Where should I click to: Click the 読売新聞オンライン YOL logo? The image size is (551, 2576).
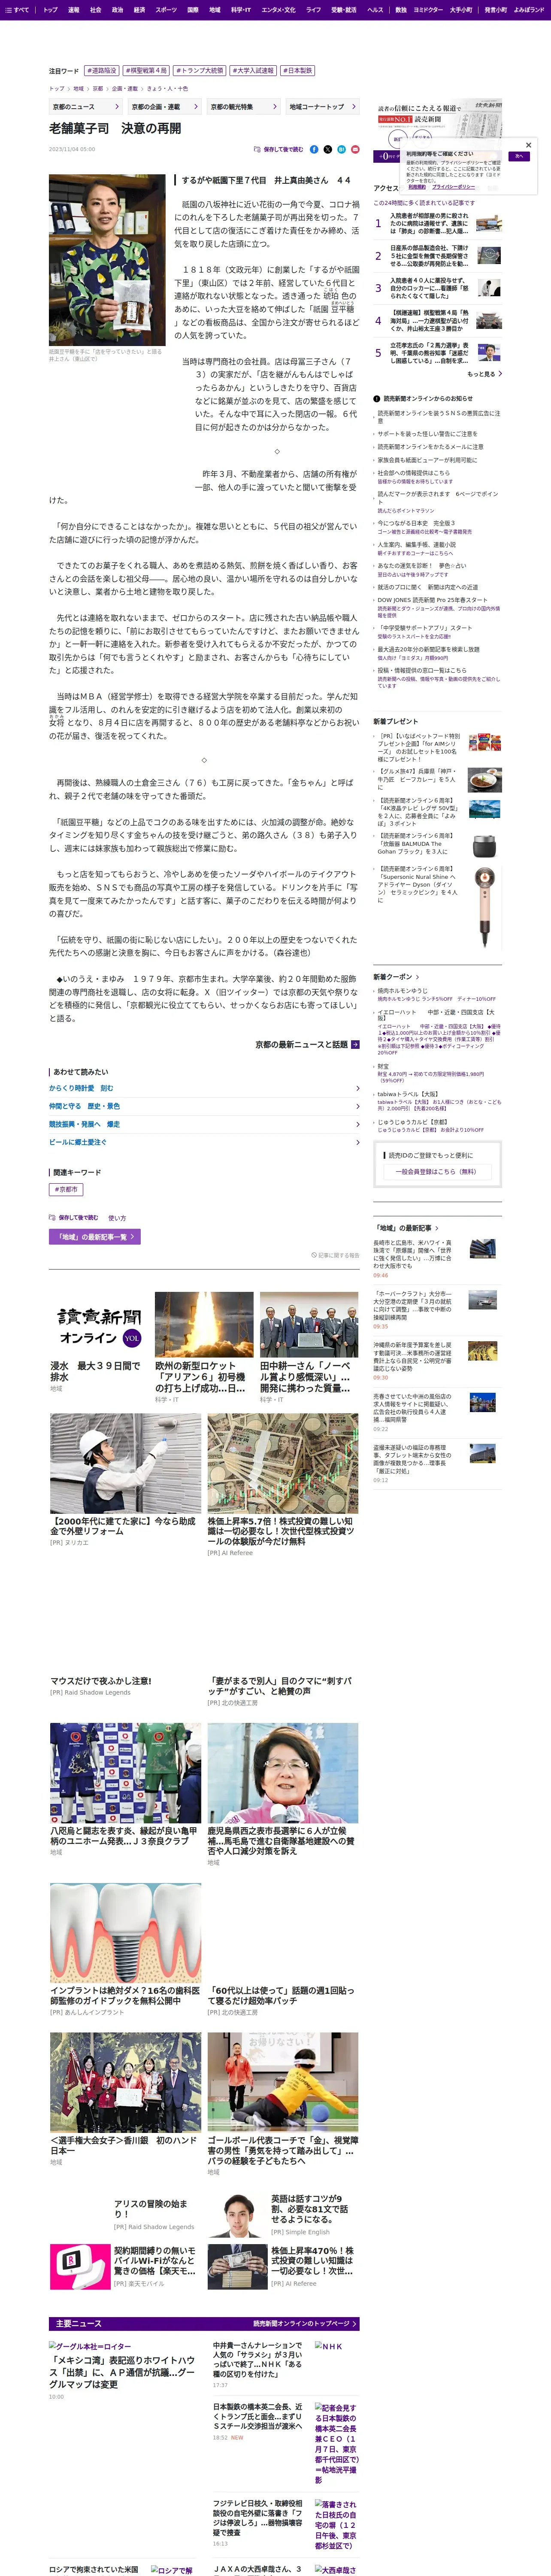[x=99, y=1325]
